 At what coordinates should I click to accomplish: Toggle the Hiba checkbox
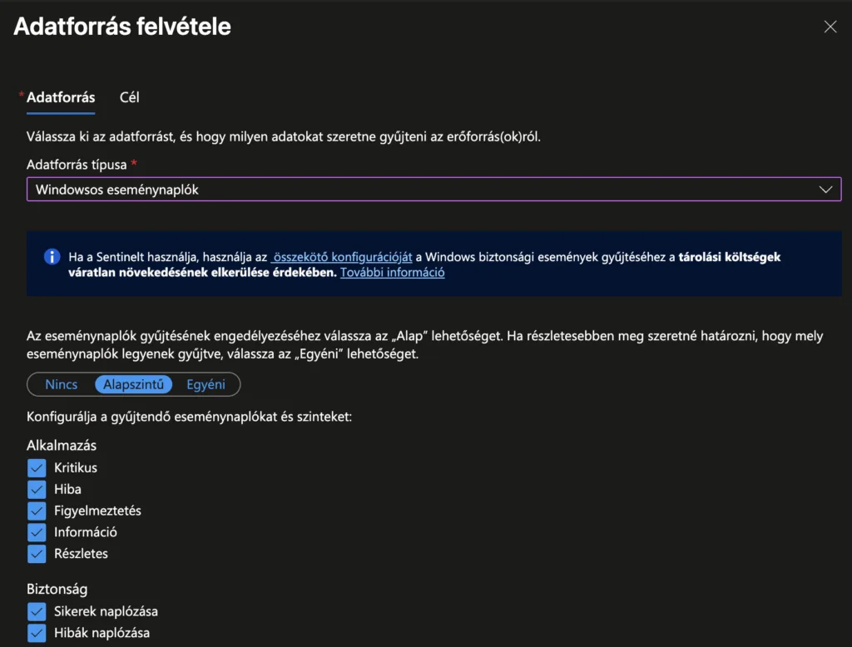click(37, 489)
